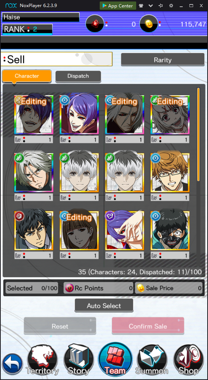Screen dimensions: 208x380
Task: Tap the red gem currency icon
Action: coord(95,23)
